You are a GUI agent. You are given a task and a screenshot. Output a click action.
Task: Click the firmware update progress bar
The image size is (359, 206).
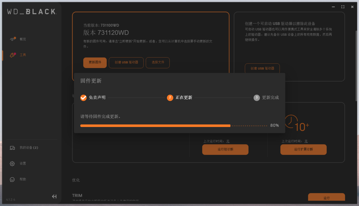point(174,126)
